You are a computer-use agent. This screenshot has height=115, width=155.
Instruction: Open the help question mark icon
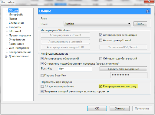point(147,11)
